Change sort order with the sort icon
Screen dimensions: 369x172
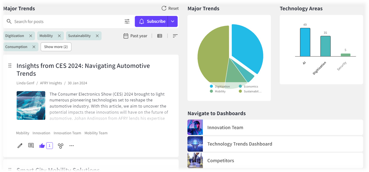pyautogui.click(x=175, y=36)
